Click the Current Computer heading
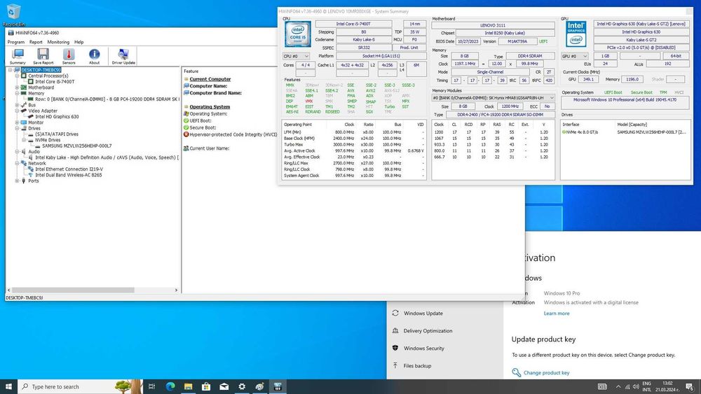The image size is (701, 394). 210,79
